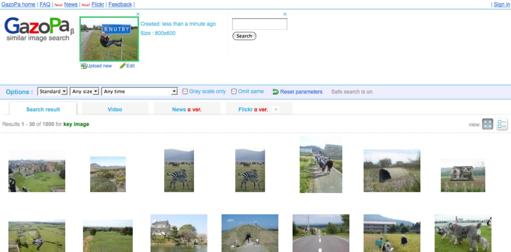This screenshot has height=252, width=511.
Task: Open the Standard search mode dropdown
Action: [x=53, y=91]
